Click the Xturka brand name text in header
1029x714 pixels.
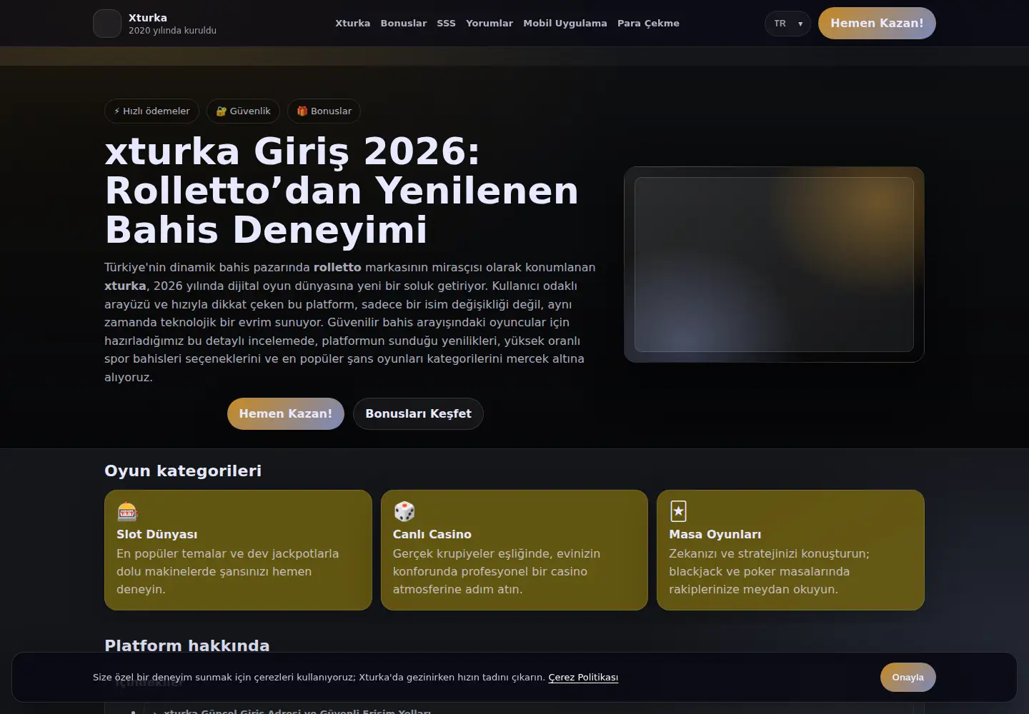coord(148,18)
